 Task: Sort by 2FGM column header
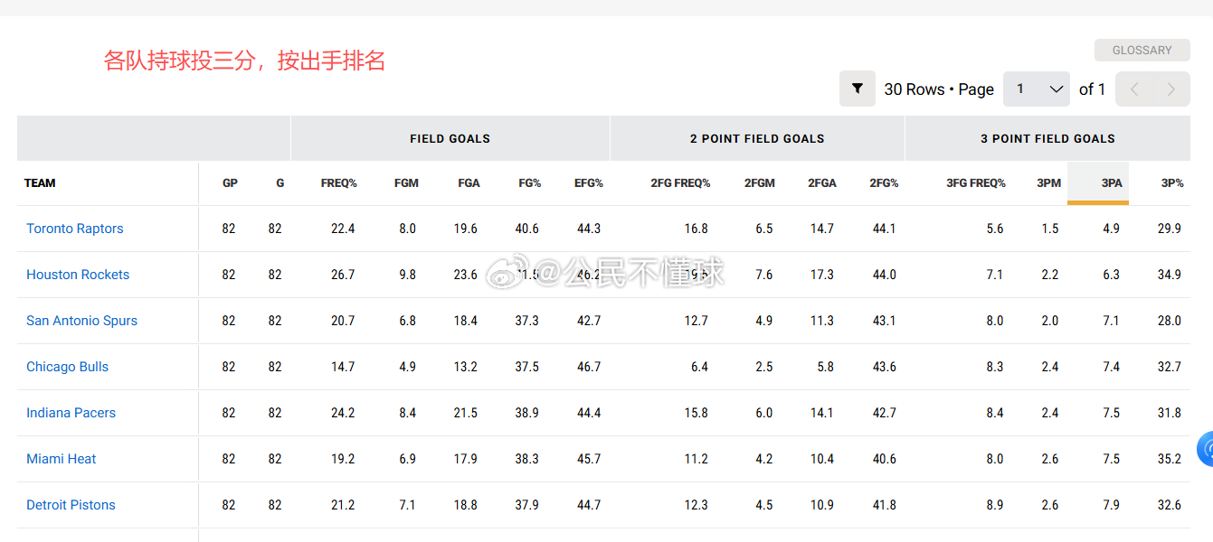(x=760, y=183)
